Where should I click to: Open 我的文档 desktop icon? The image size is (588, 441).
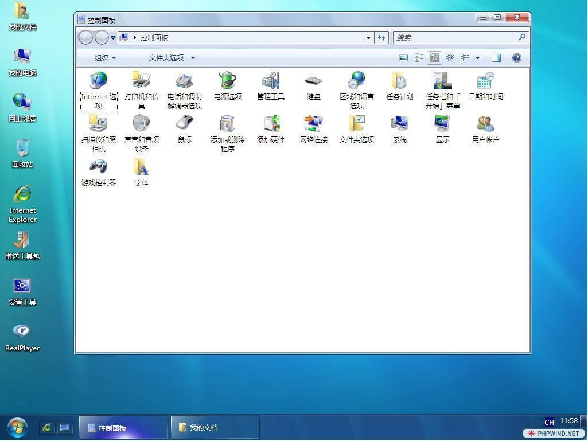[x=22, y=16]
